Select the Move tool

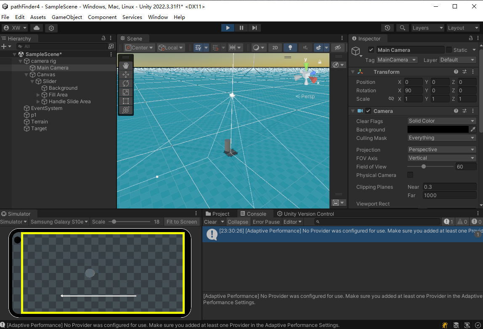tap(125, 75)
